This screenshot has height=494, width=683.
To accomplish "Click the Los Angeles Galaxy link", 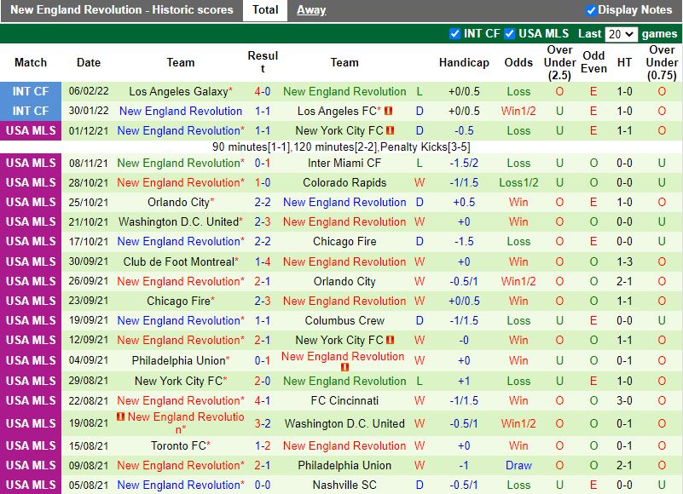I will 180,91.
